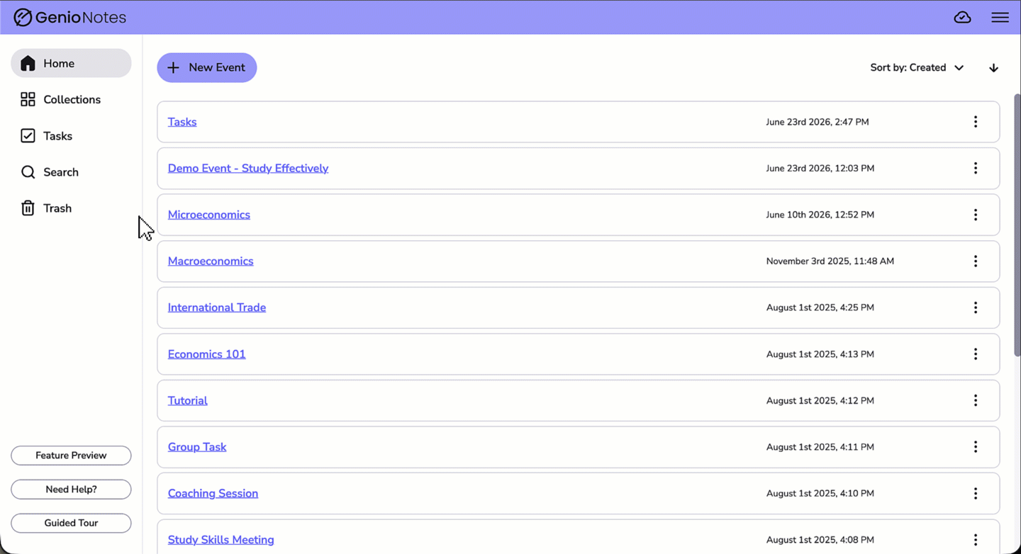Viewport: 1021px width, 554px height.
Task: Click date August 1st 2025, 4:13 PM
Action: 820,354
